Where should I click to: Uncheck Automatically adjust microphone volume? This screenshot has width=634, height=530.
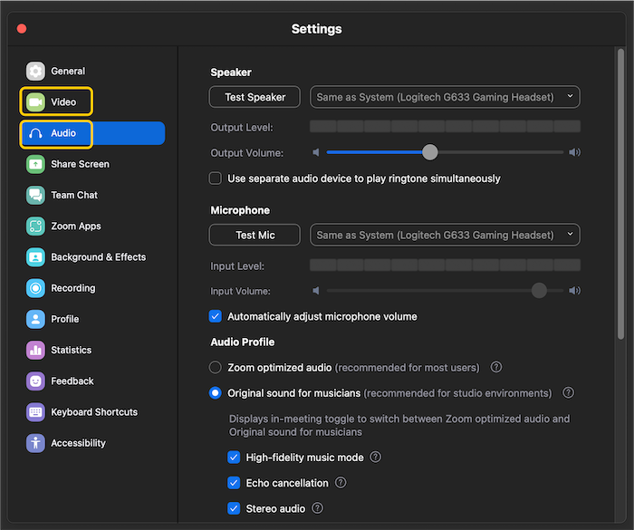(216, 316)
